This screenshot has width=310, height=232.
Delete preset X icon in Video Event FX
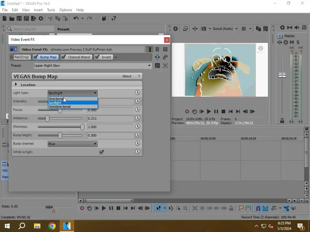(165, 66)
